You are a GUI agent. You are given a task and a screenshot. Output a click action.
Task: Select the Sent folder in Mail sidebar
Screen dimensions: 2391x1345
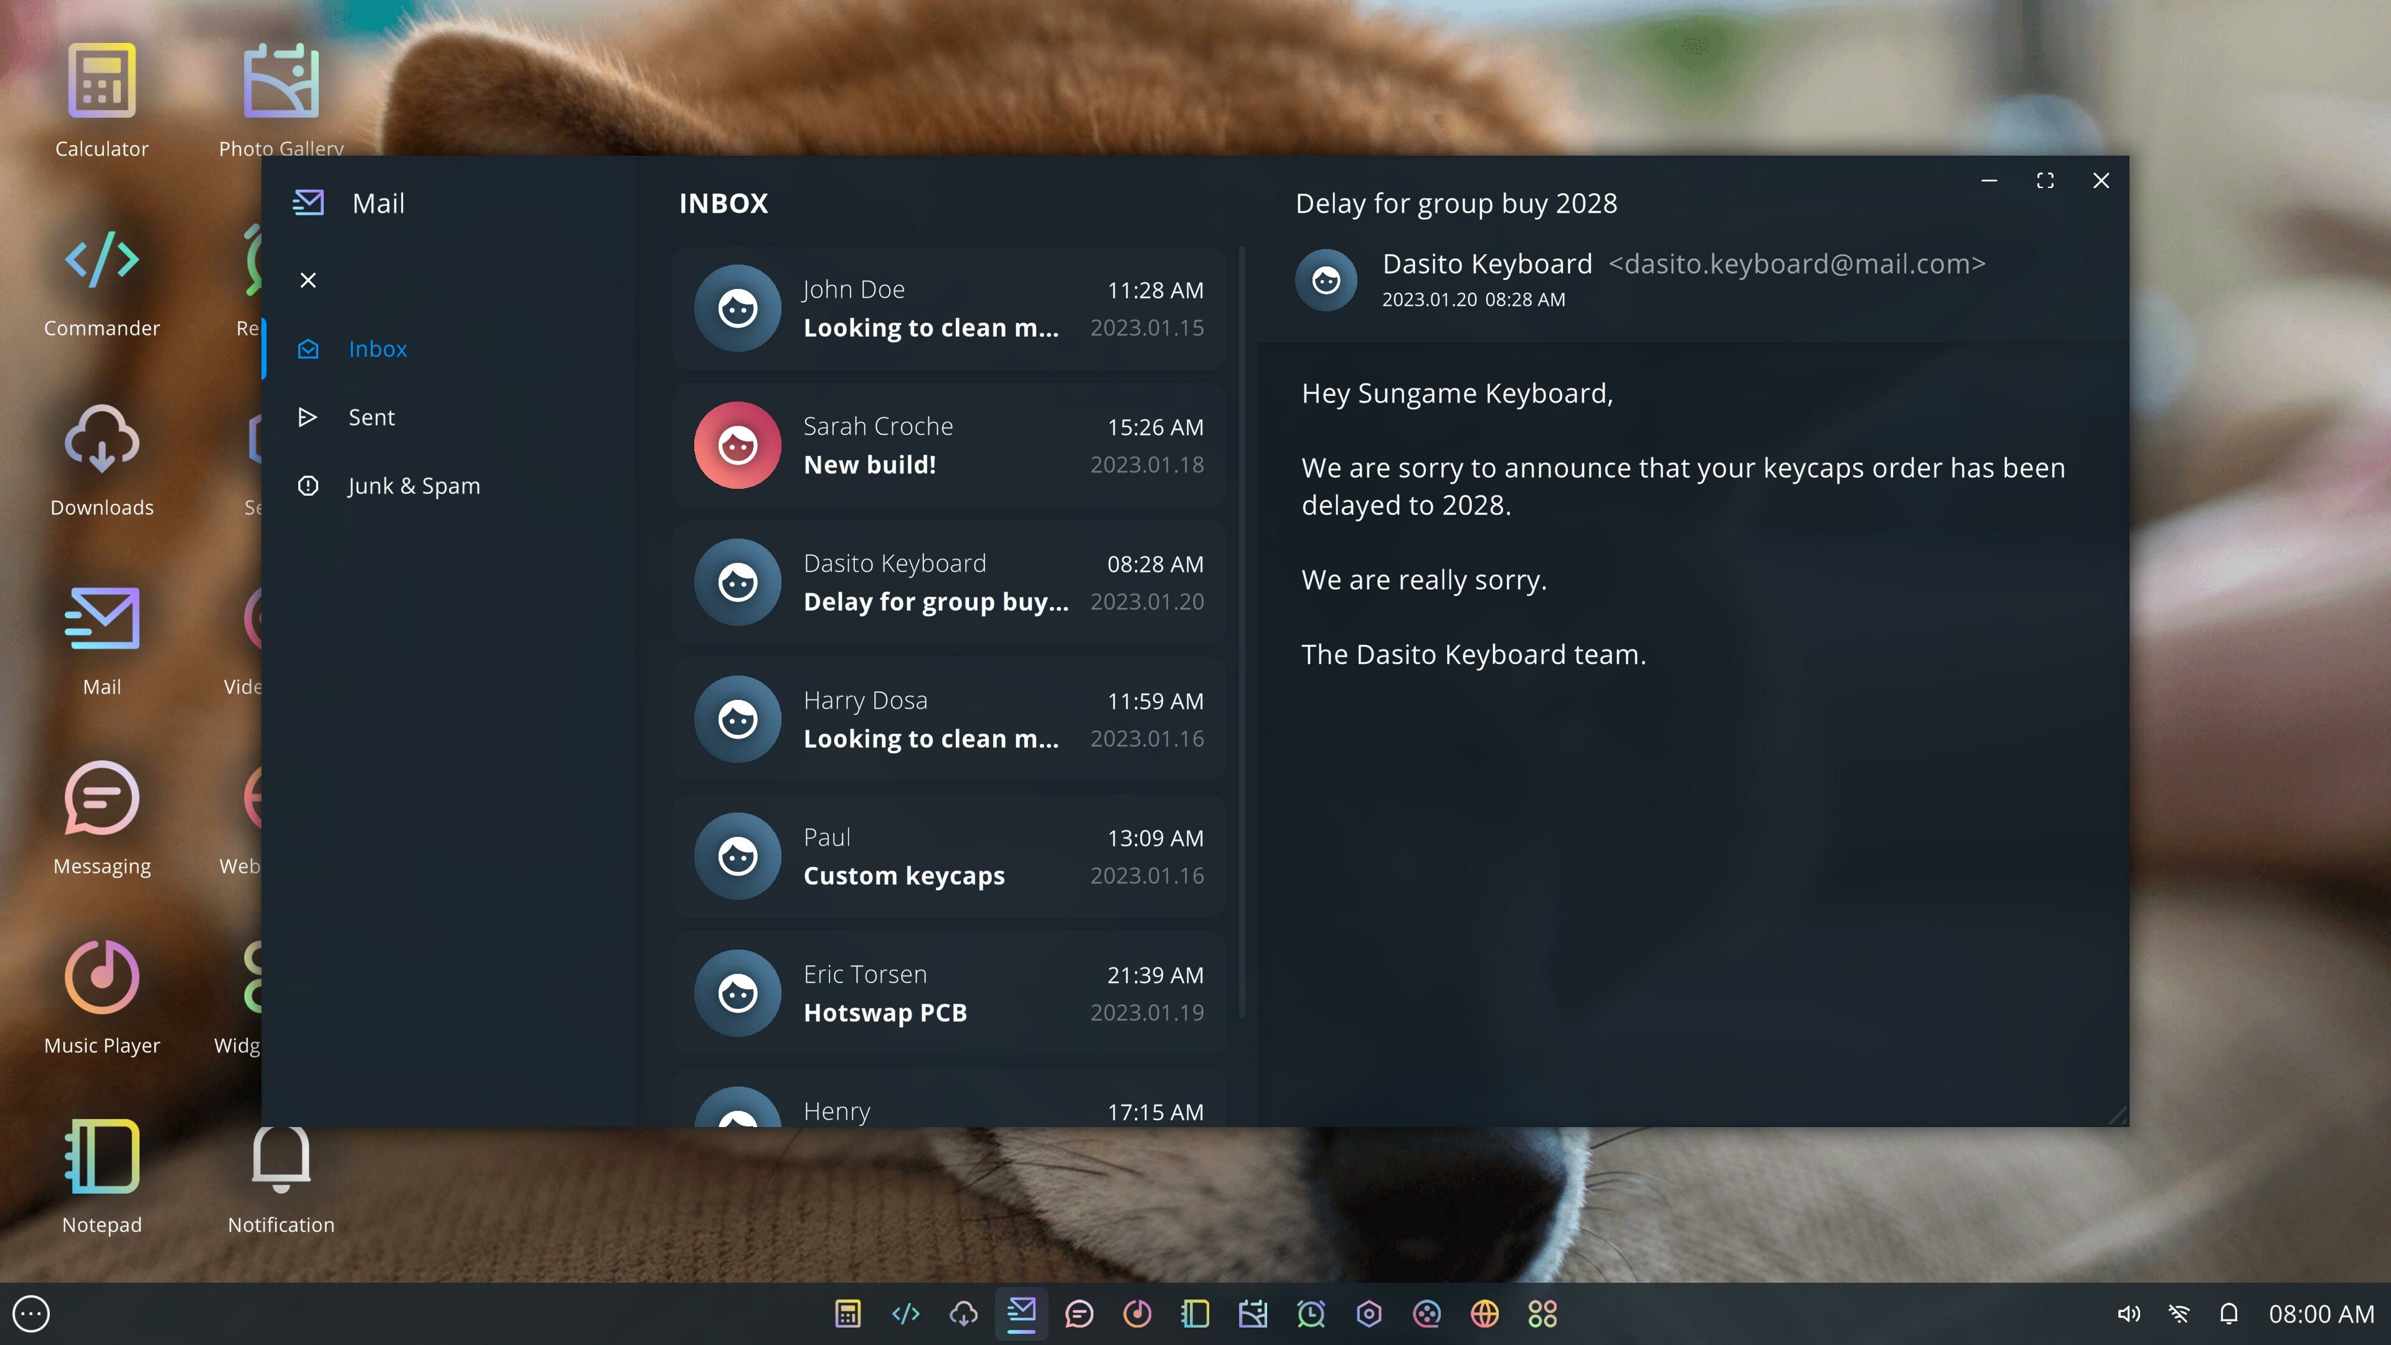(x=371, y=417)
